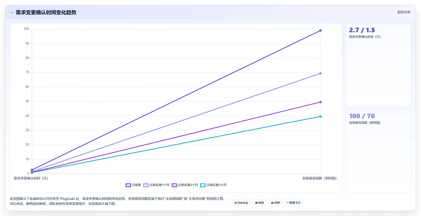Click the 2.7 / 1.5 stat value
Viewport: 421px width, 216px height.
(x=362, y=30)
